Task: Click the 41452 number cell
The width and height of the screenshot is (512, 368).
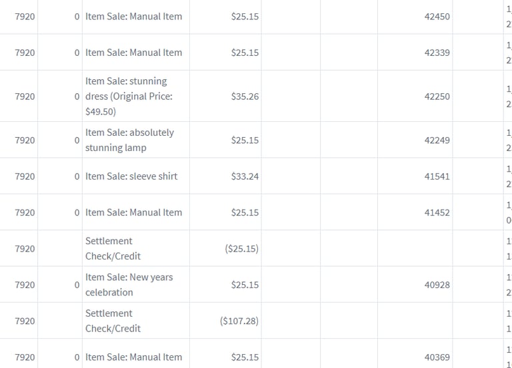Action: pos(437,213)
